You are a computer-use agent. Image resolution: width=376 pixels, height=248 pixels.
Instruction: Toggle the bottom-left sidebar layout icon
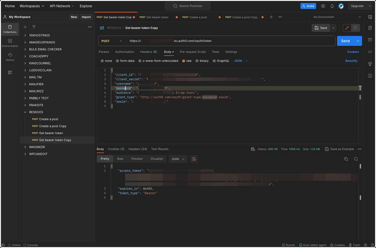[x=4, y=245]
